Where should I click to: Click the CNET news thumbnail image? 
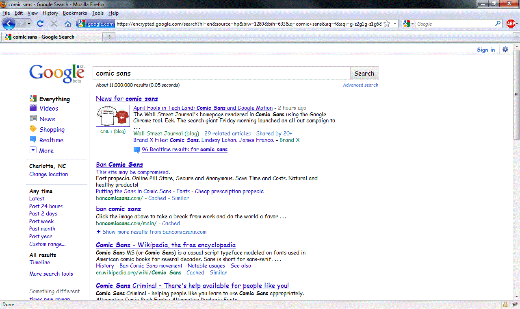[113, 116]
